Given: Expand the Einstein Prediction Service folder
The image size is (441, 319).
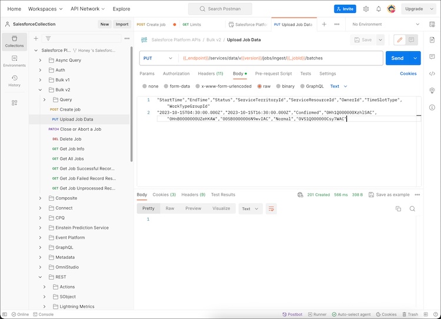Looking at the screenshot, I should point(40,228).
